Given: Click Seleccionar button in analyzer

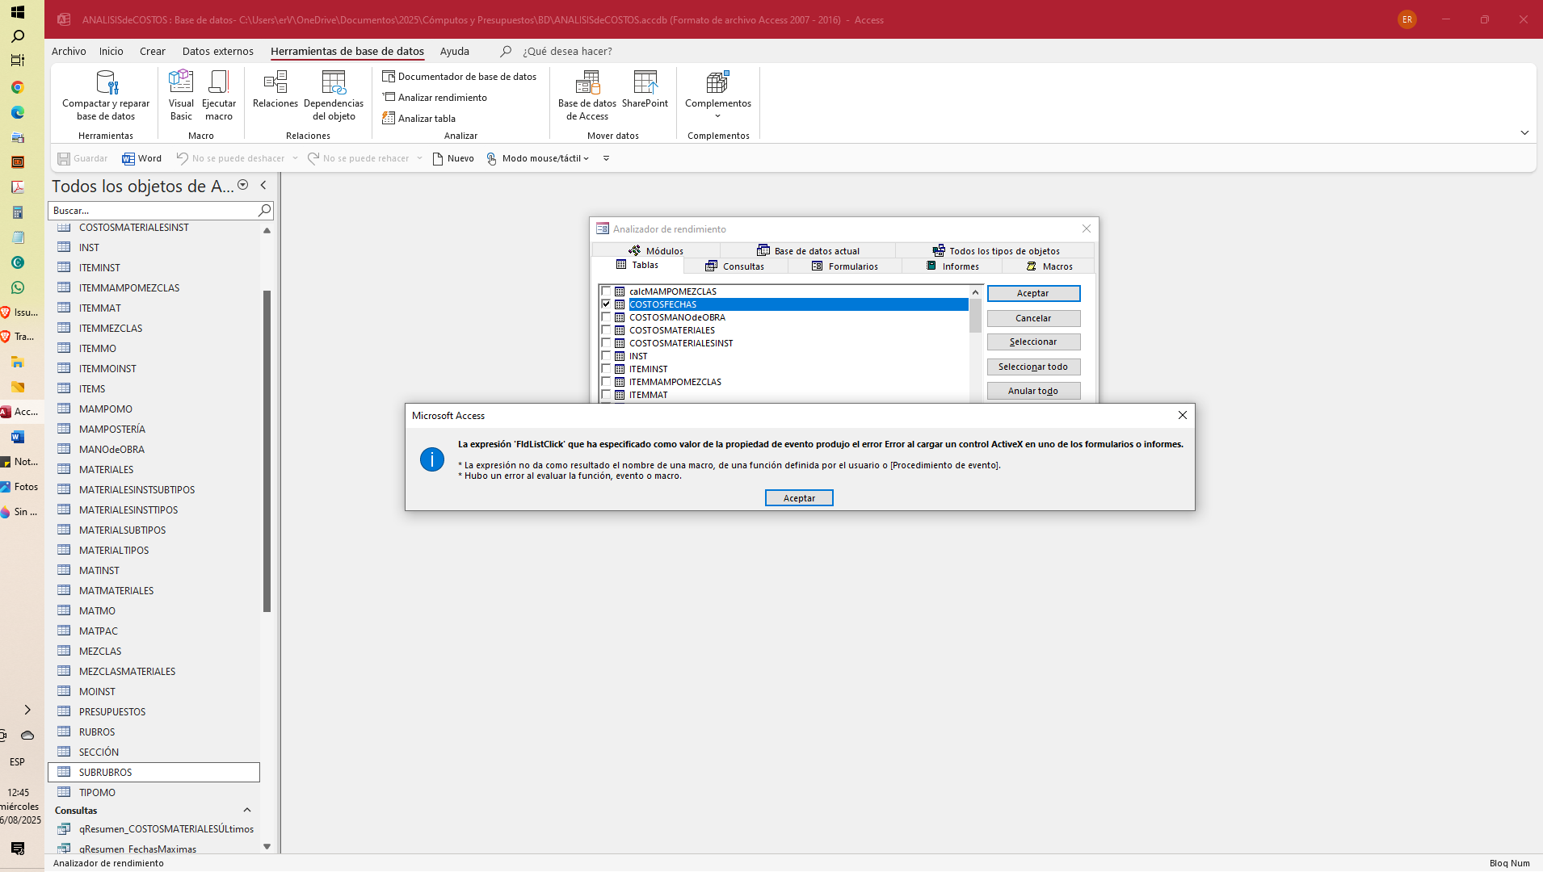Looking at the screenshot, I should coord(1033,342).
